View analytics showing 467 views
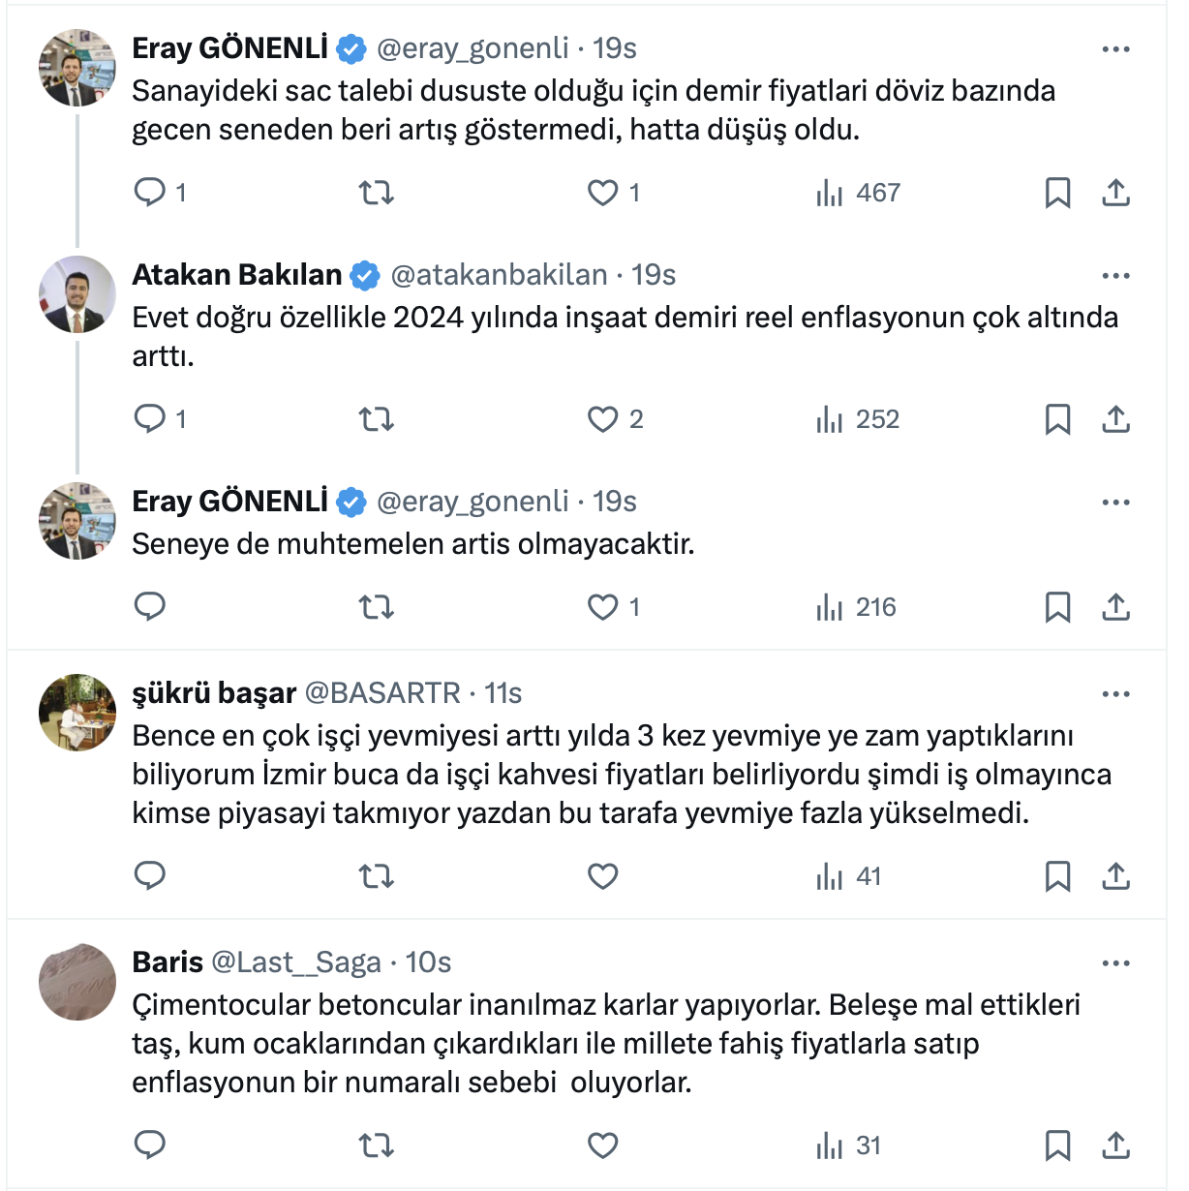1189x1191 pixels. 858,193
